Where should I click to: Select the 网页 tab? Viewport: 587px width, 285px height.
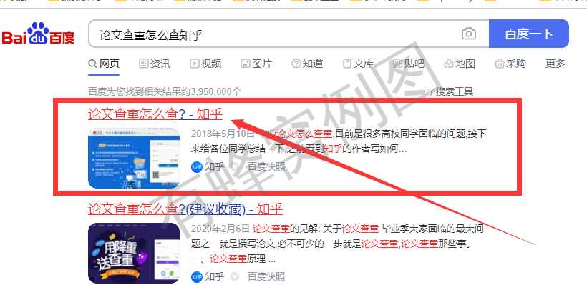tap(104, 64)
